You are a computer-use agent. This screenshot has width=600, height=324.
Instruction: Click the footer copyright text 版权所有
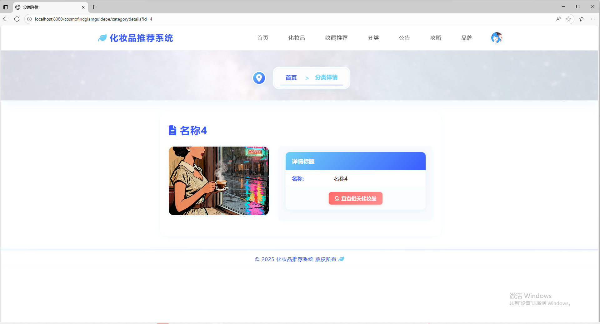(326, 259)
